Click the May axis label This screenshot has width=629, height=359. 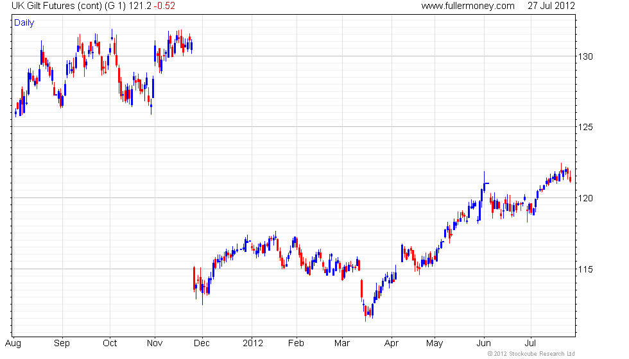pyautogui.click(x=435, y=344)
